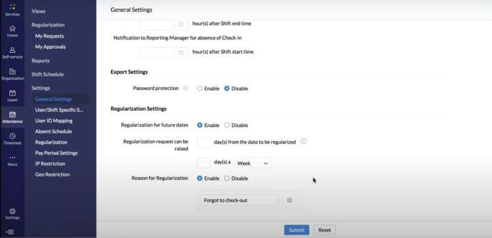Select Disable for Password protection
This screenshot has width=492, height=238.
click(x=227, y=89)
